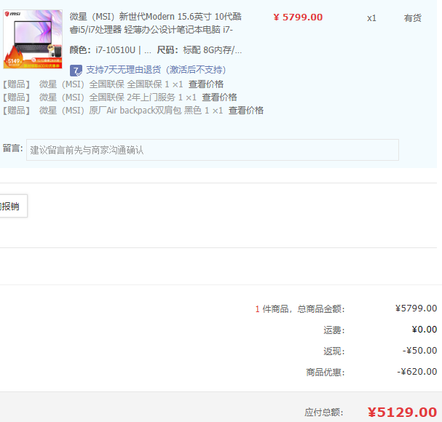Screen dimensions: 442x422
Task: Open the MSI Modern 15.6 product title link
Action: click(x=155, y=23)
